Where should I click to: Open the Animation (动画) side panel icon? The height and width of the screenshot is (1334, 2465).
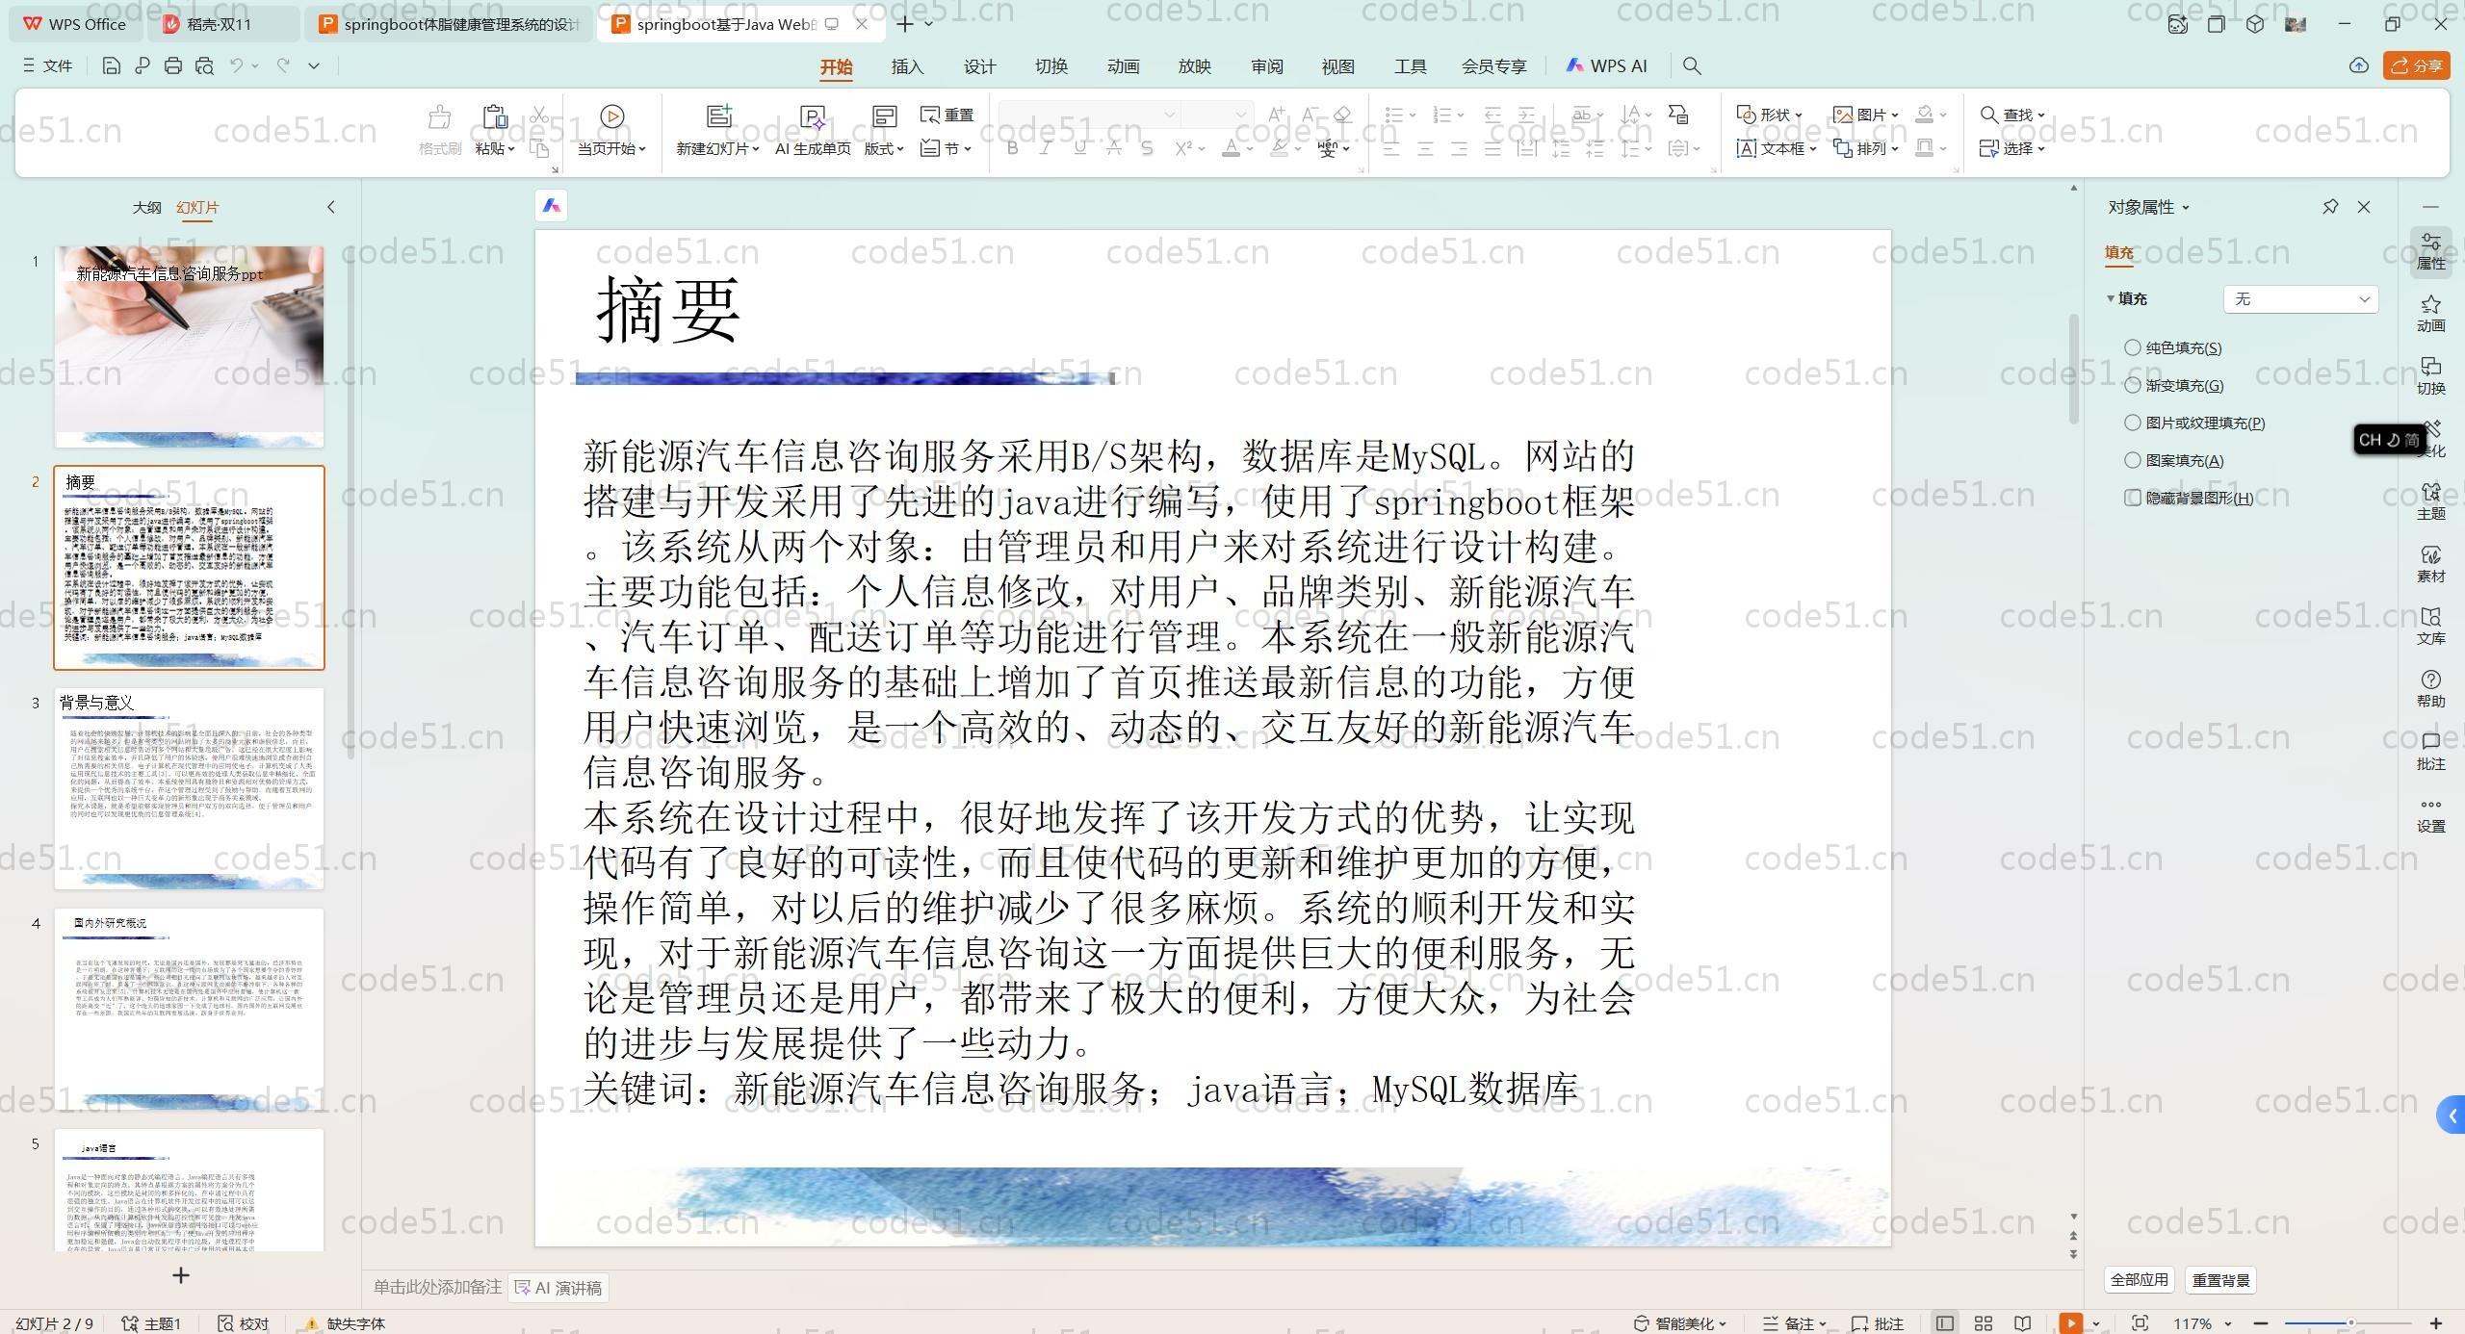pos(2430,313)
